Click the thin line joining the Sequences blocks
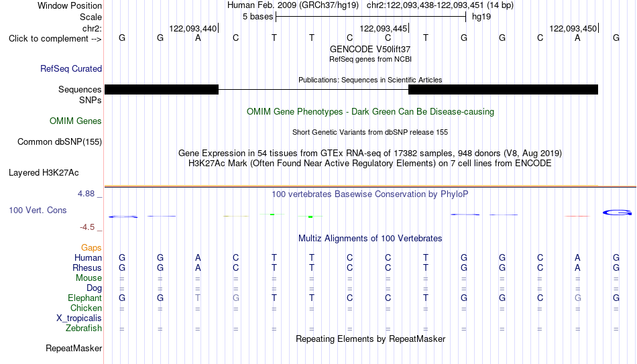The height and width of the screenshot is (364, 637). [x=313, y=89]
